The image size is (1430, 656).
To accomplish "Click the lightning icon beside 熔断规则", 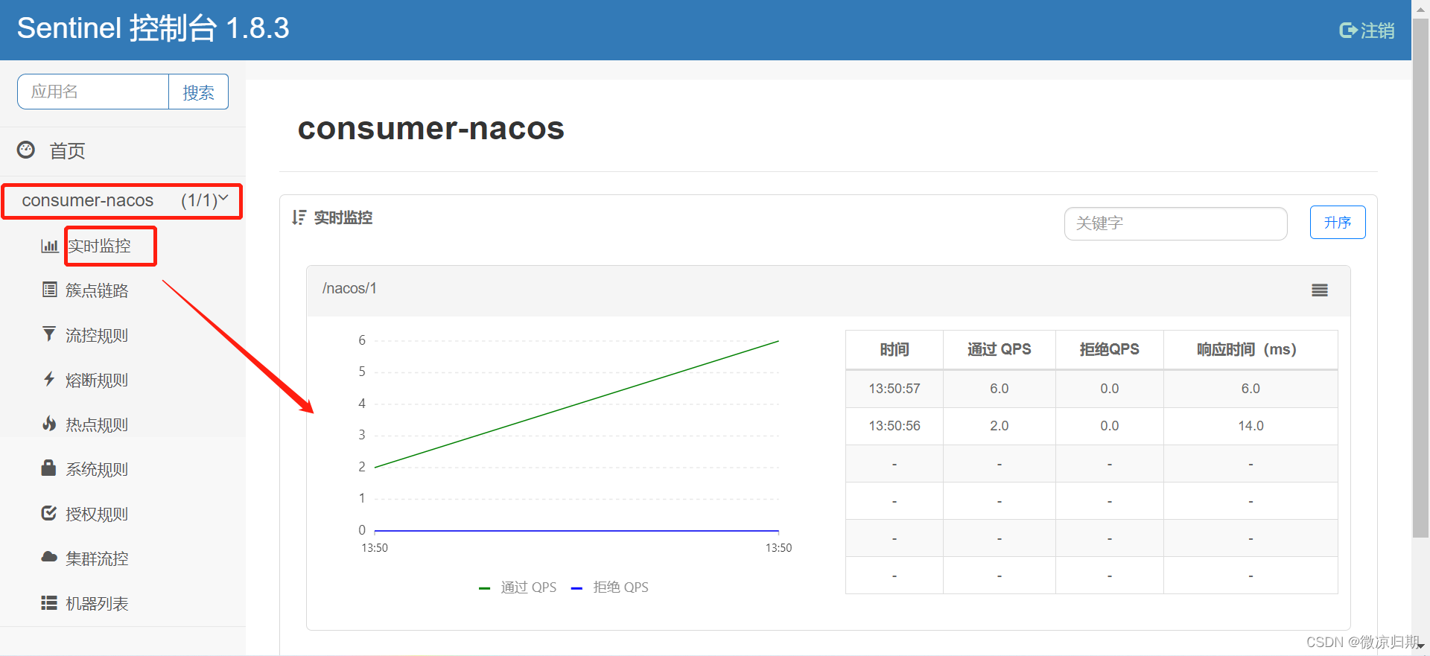I will 49,379.
